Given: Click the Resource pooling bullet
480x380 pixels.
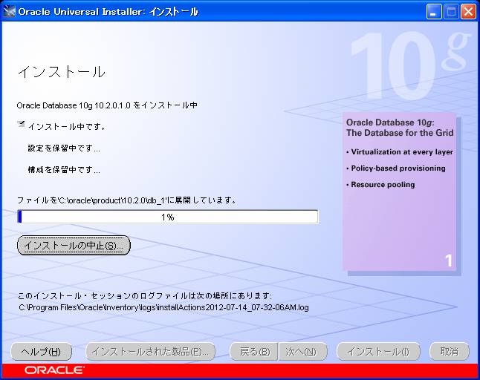Looking at the screenshot, I should point(380,185).
